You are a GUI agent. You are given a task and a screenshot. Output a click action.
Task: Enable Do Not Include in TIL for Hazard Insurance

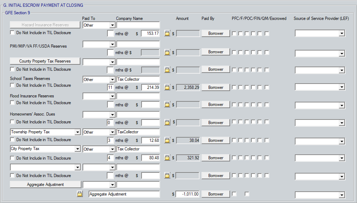click(x=12, y=33)
